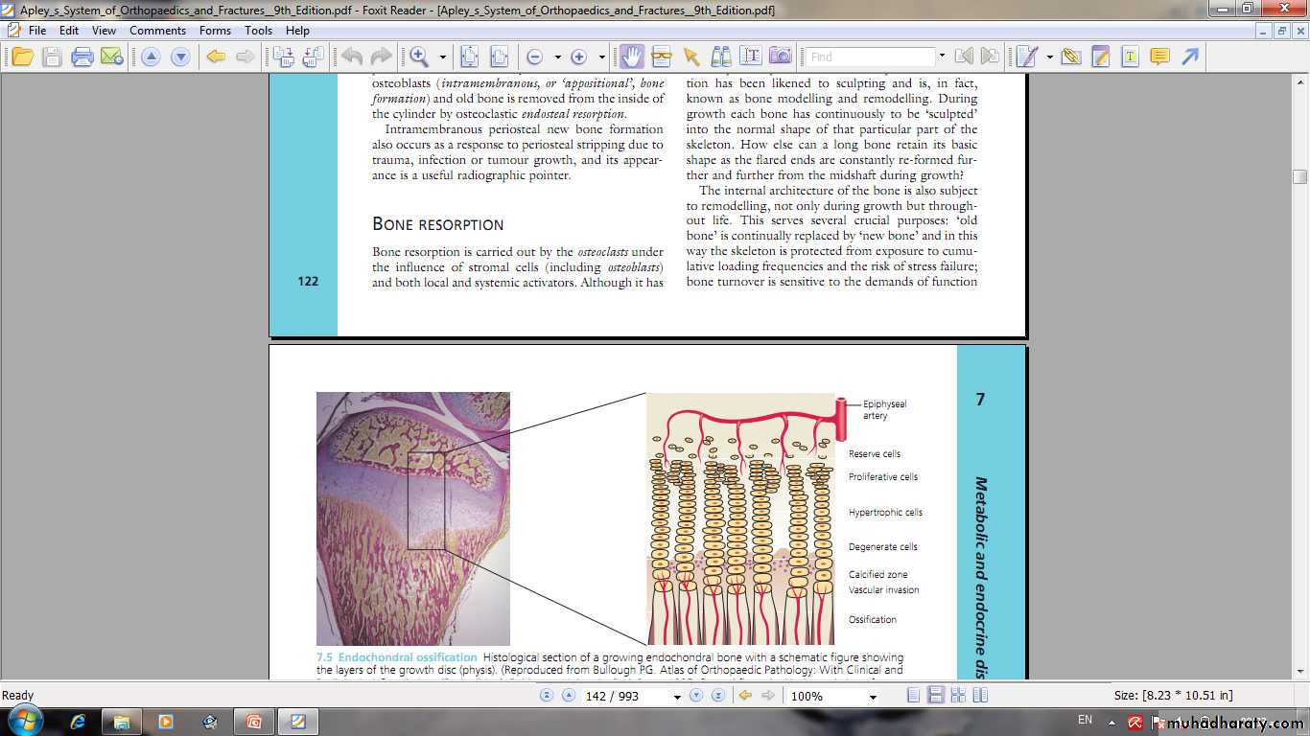Open the 100% zoom level dropdown
The width and height of the screenshot is (1310, 736).
click(872, 697)
